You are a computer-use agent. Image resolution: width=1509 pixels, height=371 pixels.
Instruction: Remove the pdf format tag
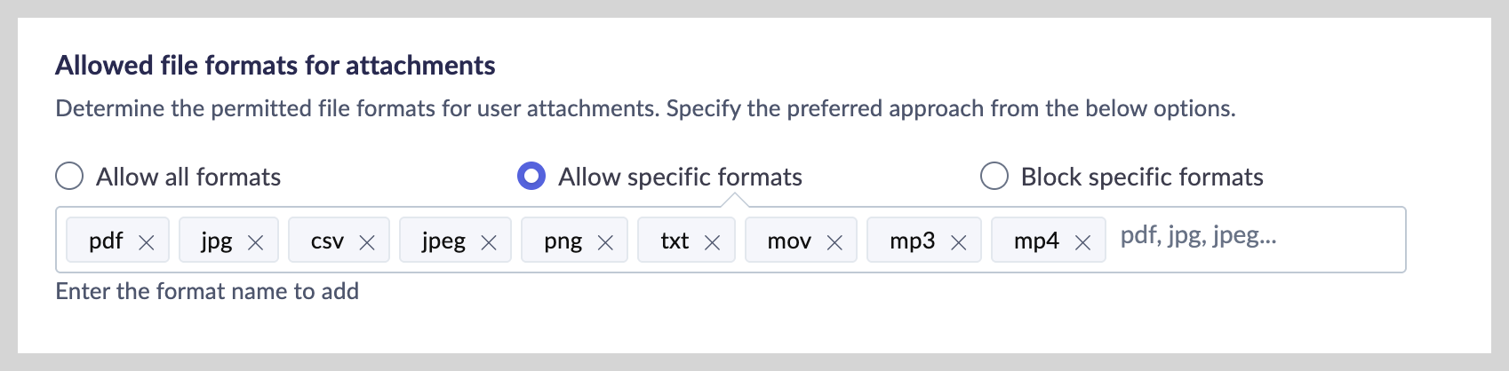(x=147, y=242)
